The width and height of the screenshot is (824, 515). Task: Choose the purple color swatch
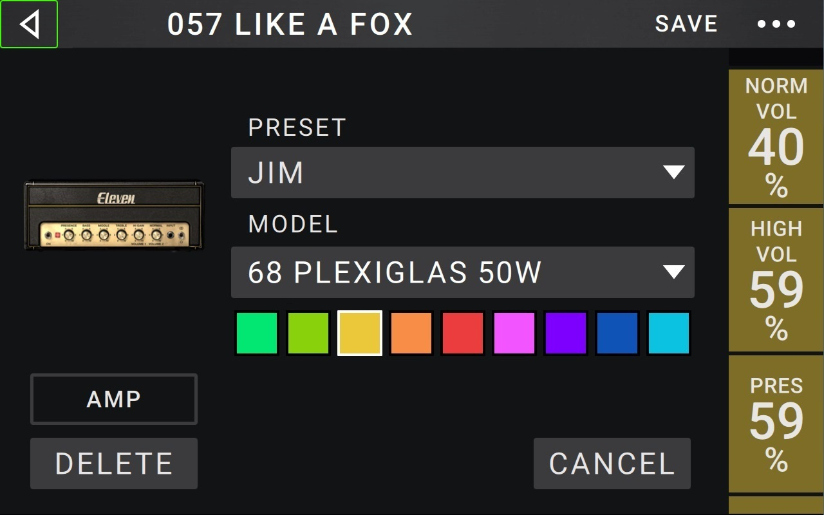566,333
